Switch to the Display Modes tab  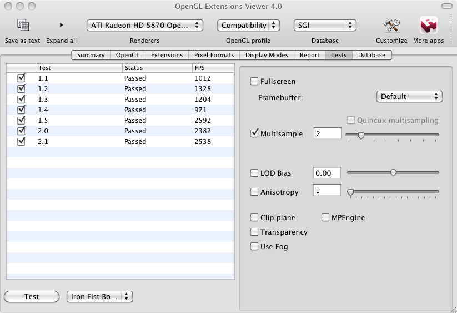pyautogui.click(x=267, y=55)
